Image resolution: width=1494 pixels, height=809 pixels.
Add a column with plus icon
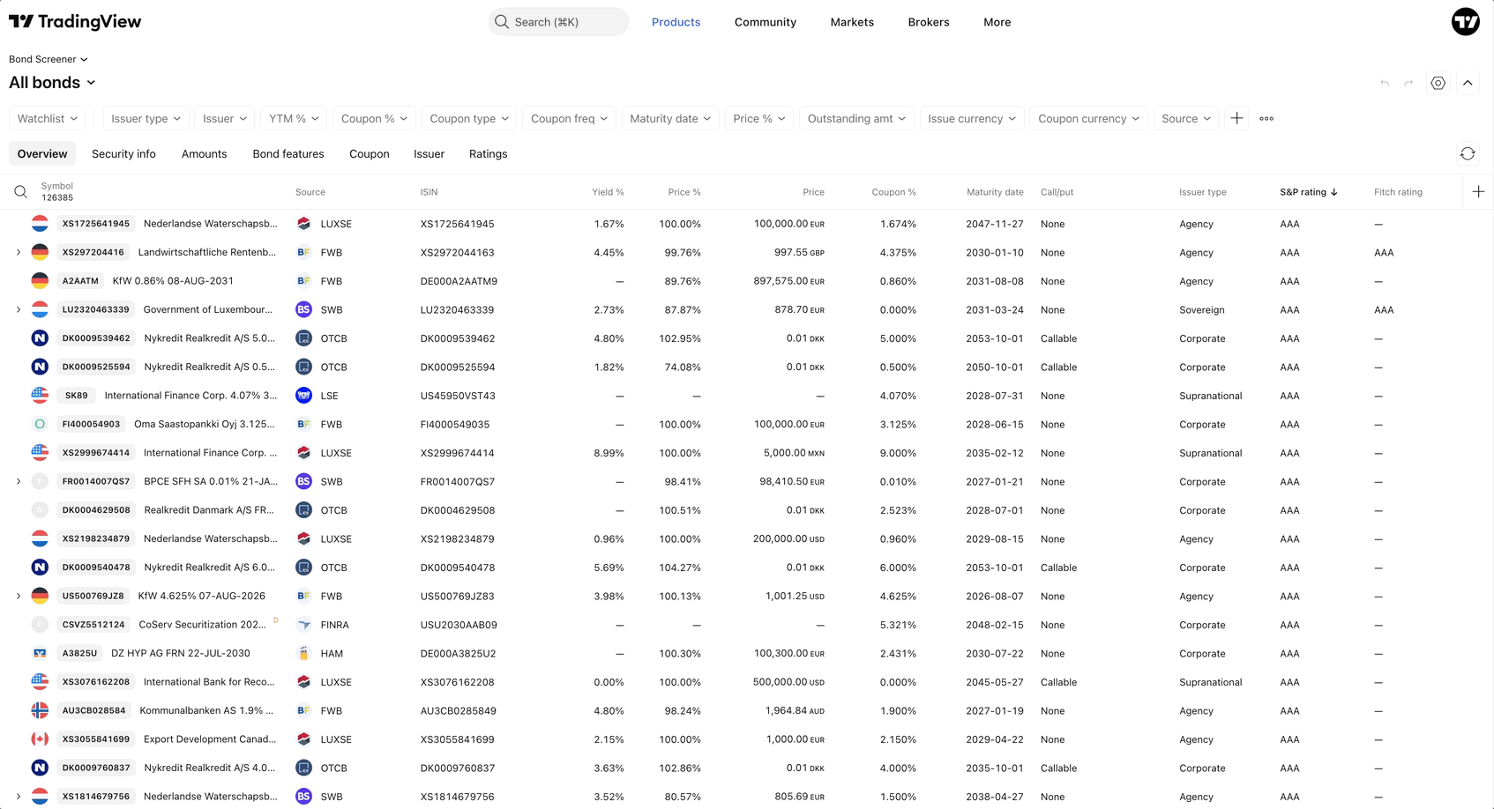pyautogui.click(x=1478, y=191)
